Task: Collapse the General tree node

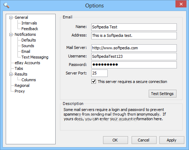Action: tap(11, 18)
